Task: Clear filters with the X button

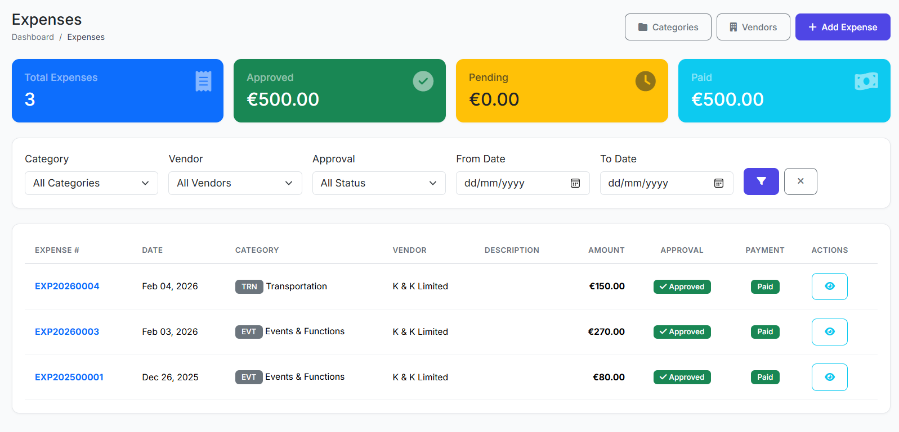Action: pos(800,181)
